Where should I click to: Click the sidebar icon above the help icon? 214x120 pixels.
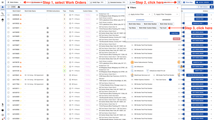[3, 105]
